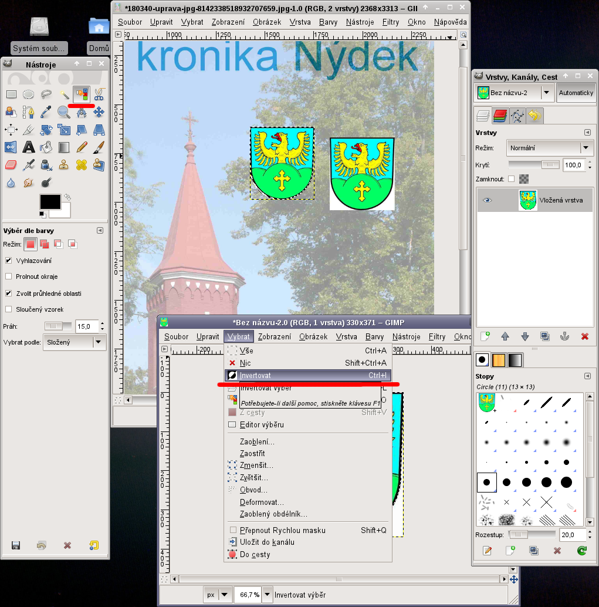599x607 pixels.
Task: Choose the Paths tool in the toolbox
Action: 28,112
